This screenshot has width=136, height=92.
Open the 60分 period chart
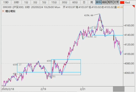coord(75,2)
